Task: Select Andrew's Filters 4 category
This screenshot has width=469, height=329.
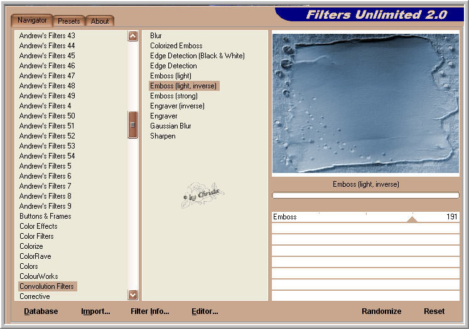Action: pos(45,106)
